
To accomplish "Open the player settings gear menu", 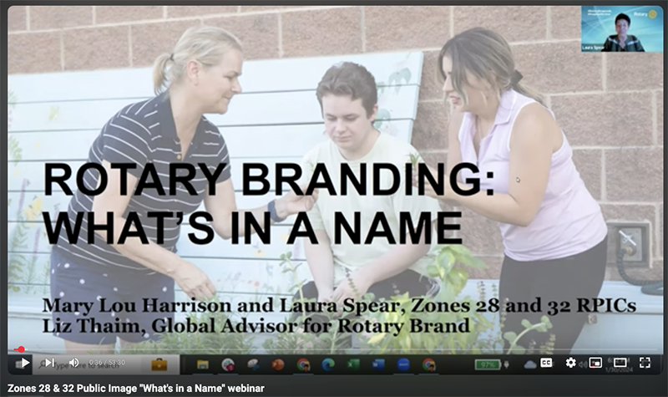I will click(570, 363).
